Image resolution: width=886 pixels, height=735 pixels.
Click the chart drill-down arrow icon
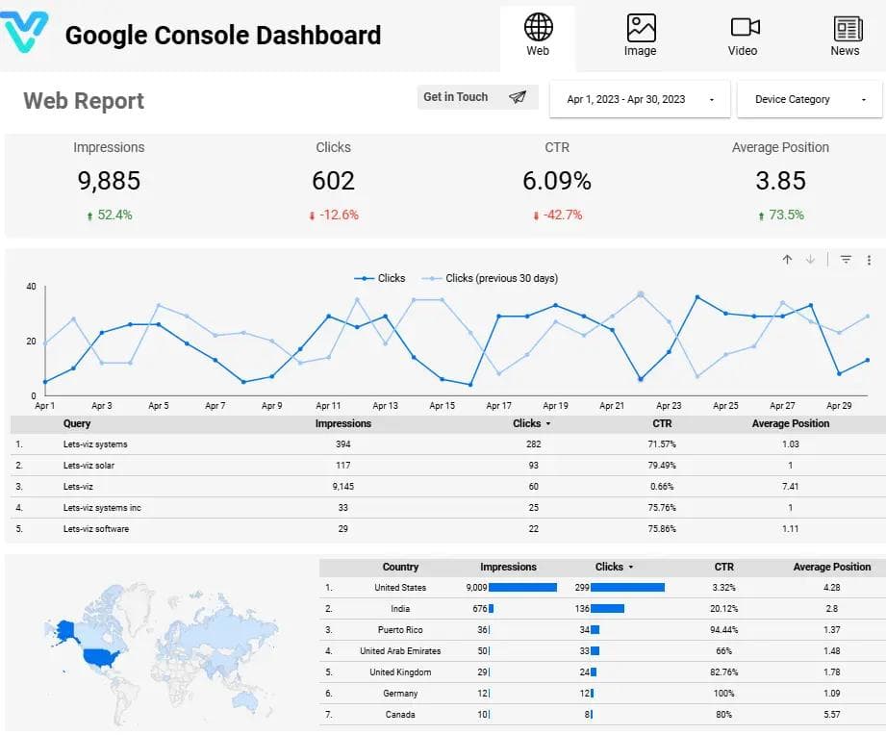[x=808, y=259]
